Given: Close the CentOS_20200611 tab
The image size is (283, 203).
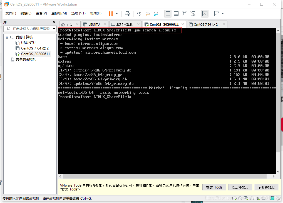Looking at the screenshot, I should (x=183, y=24).
